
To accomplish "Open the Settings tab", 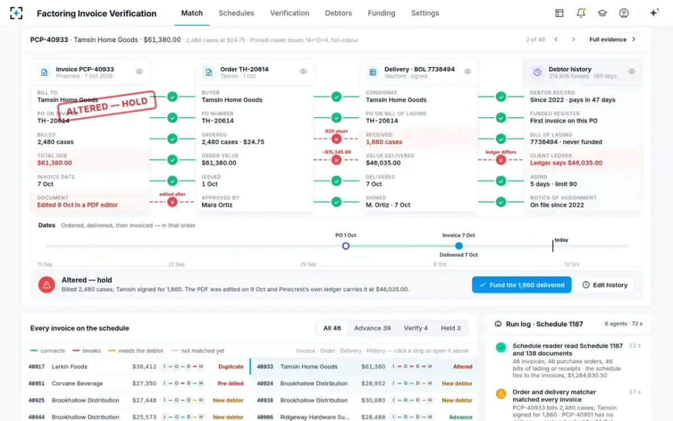I will click(425, 13).
